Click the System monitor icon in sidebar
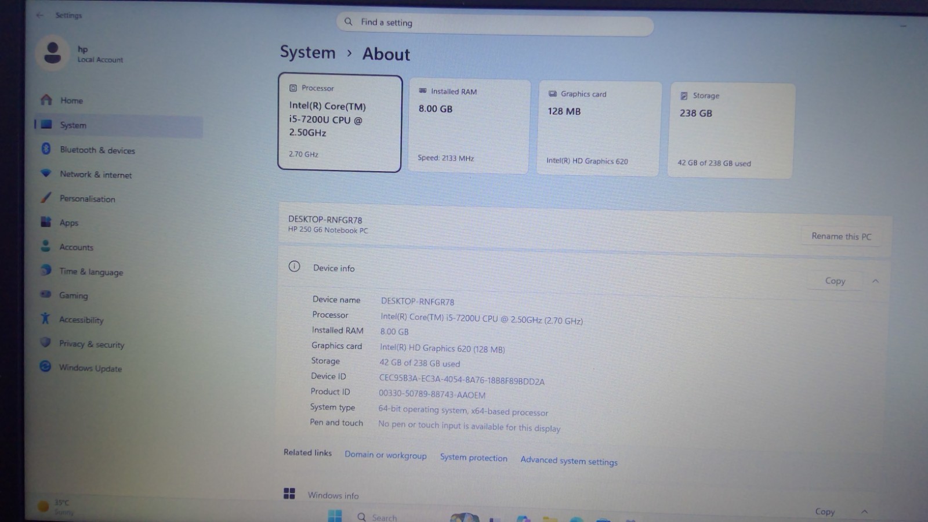 (47, 124)
